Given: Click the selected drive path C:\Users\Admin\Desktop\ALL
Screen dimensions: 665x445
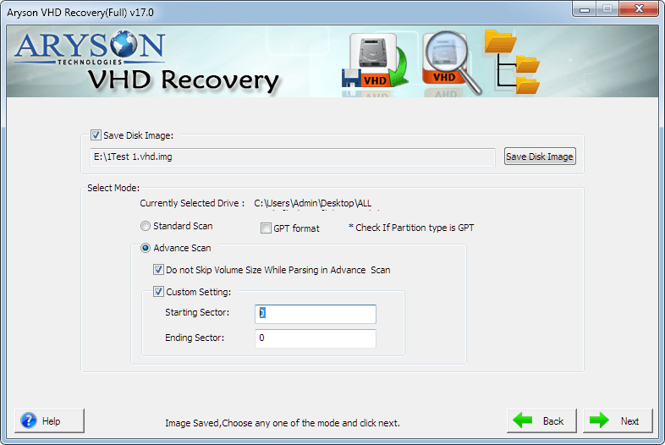Looking at the screenshot, I should (312, 203).
